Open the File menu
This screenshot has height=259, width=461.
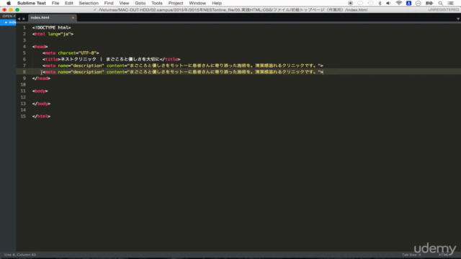click(55, 3)
